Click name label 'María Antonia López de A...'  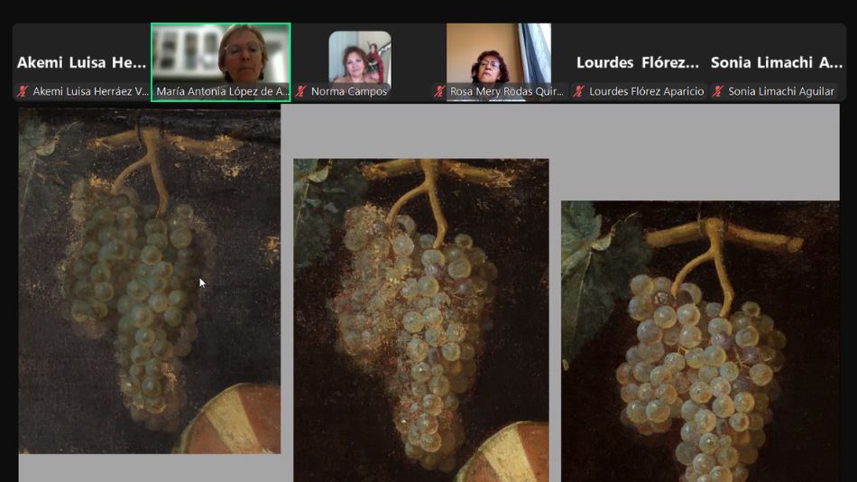tap(223, 91)
